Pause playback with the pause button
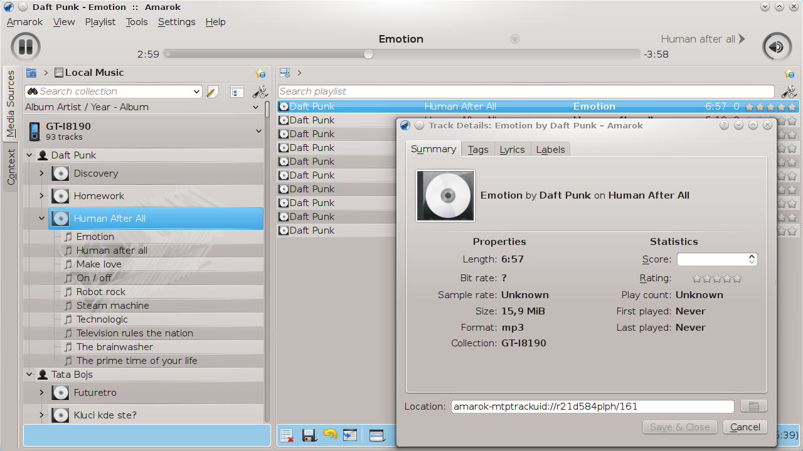The width and height of the screenshot is (803, 451). pos(26,47)
